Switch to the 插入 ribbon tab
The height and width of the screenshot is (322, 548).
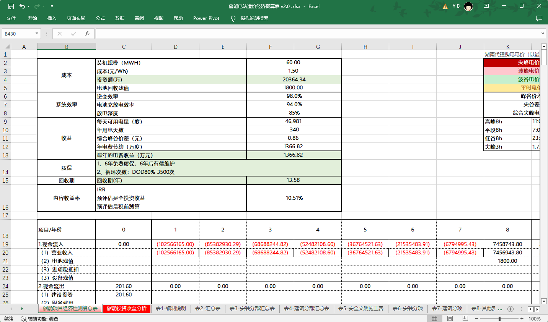52,18
